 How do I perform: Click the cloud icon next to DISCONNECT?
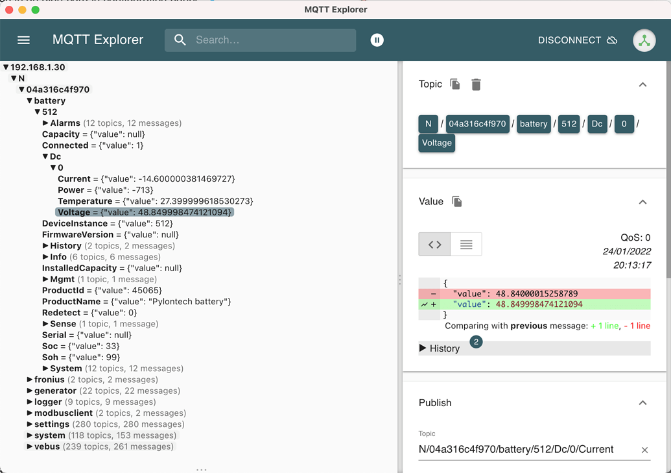(611, 40)
